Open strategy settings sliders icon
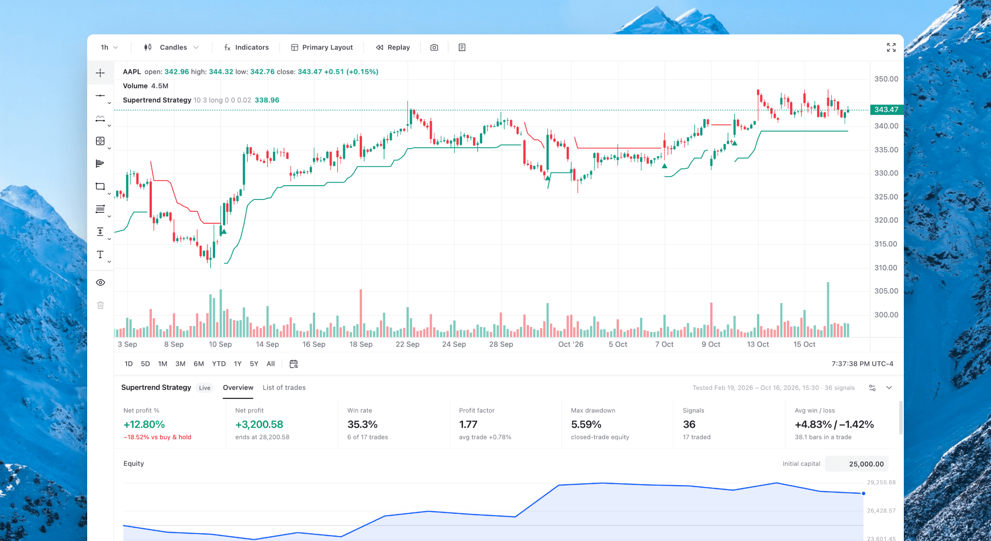 pos(872,388)
